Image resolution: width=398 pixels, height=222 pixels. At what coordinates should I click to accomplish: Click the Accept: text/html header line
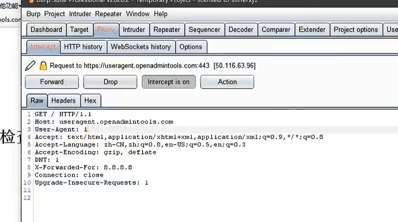179,137
